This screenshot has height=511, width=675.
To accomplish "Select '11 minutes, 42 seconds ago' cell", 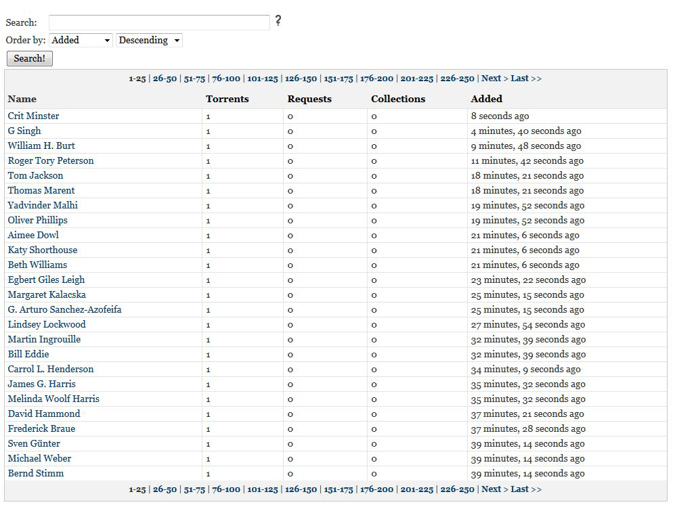I will click(527, 160).
